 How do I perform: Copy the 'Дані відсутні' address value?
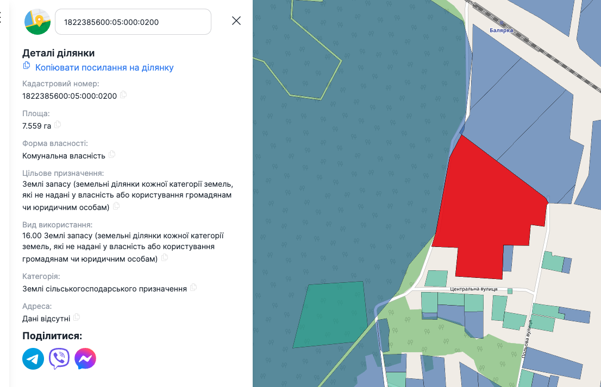(x=77, y=317)
